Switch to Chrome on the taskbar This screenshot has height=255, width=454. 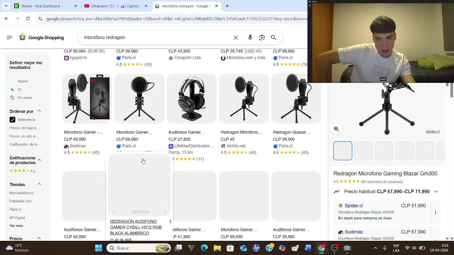(x=321, y=248)
